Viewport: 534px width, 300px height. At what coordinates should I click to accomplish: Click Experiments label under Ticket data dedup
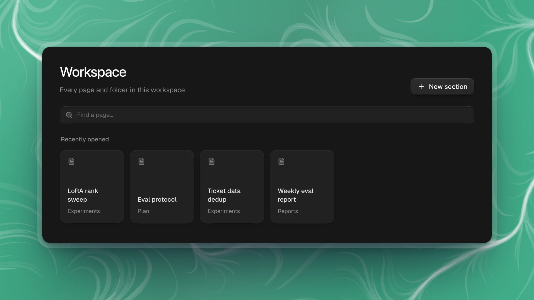pyautogui.click(x=224, y=211)
